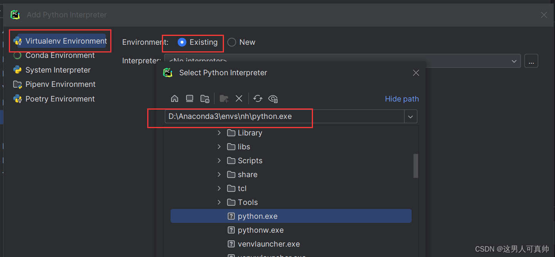The image size is (555, 257).
Task: Select the share folder row
Action: (x=291, y=174)
